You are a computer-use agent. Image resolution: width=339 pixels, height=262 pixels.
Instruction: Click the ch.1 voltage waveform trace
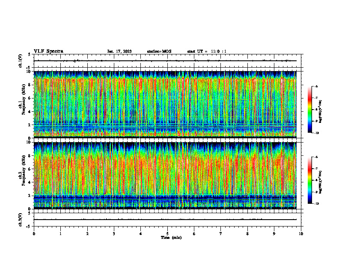point(165,61)
